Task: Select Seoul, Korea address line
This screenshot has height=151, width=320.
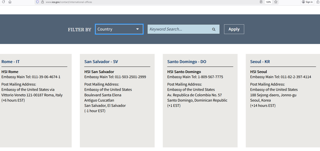Action: (261, 100)
